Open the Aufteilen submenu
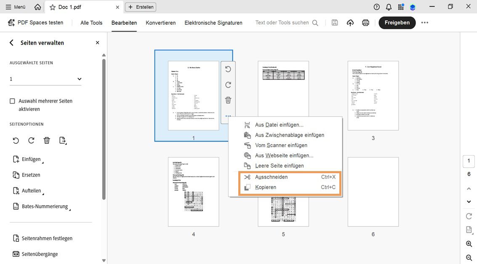This screenshot has height=264, width=477. (x=28, y=191)
